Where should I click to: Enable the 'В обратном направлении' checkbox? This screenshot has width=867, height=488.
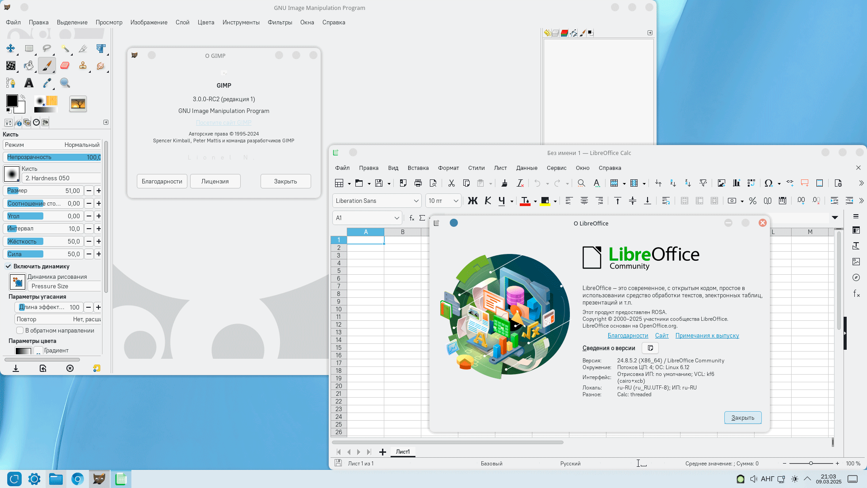[20, 330]
